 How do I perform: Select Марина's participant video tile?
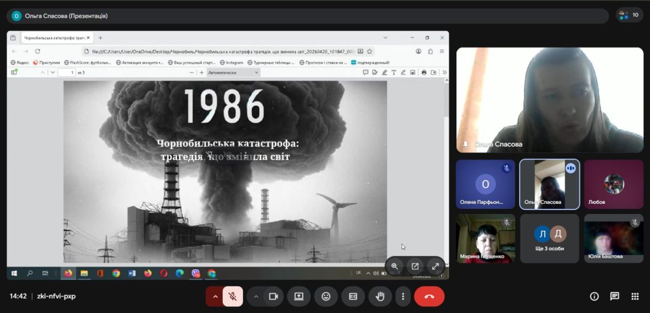coord(486,238)
